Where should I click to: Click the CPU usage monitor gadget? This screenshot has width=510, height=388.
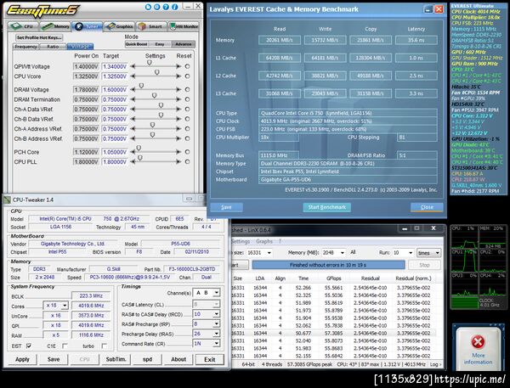(x=478, y=267)
